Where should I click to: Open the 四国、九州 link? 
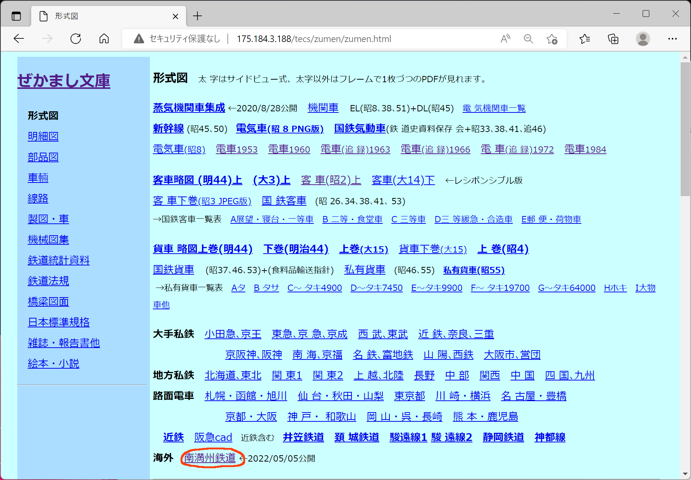click(570, 375)
